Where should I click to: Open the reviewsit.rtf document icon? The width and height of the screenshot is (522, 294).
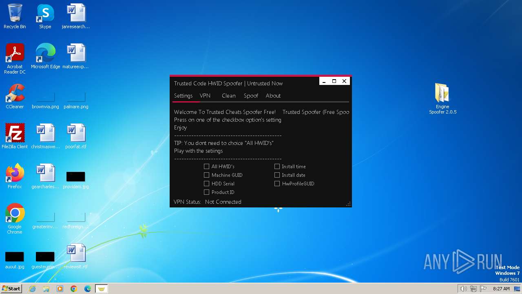(x=76, y=256)
